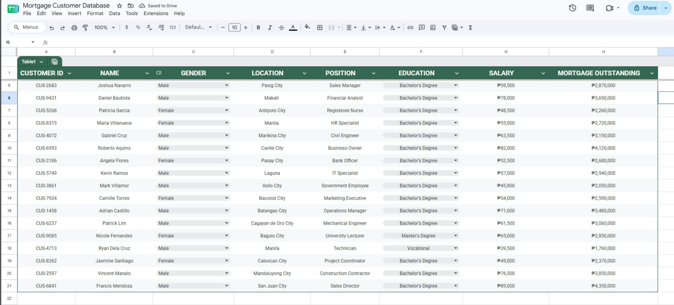The image size is (674, 305).
Task: Expand the Table1 options menu
Action: (41, 62)
